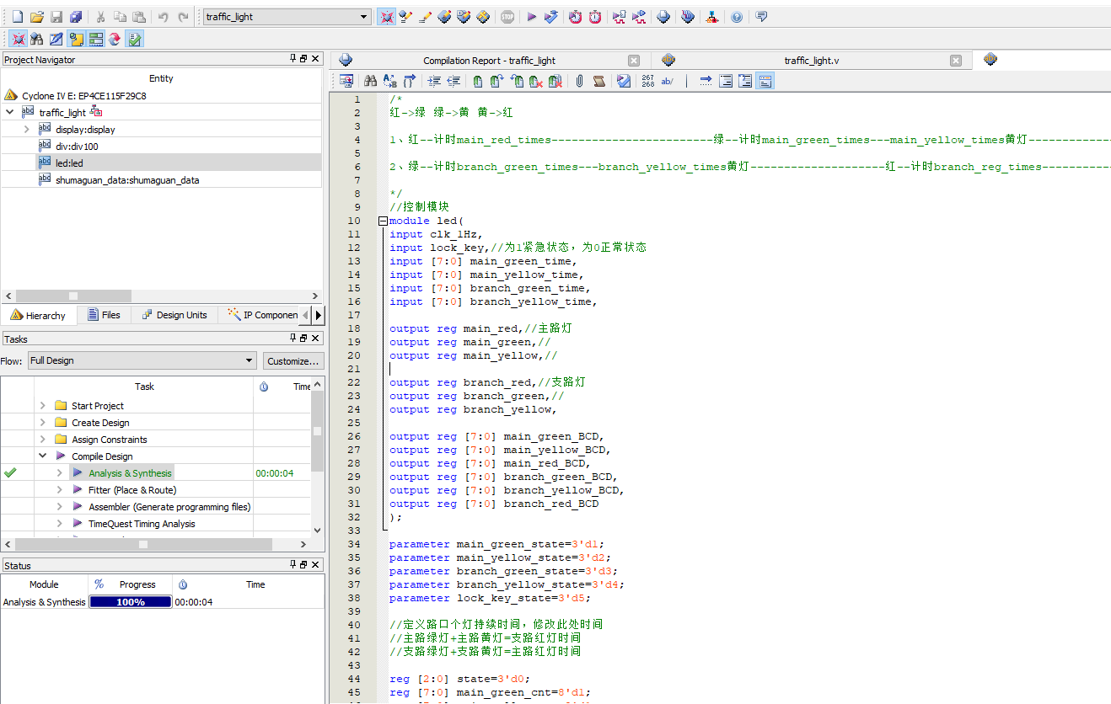Click the New file icon
Viewport: 1111px width, 704px height.
[x=18, y=17]
